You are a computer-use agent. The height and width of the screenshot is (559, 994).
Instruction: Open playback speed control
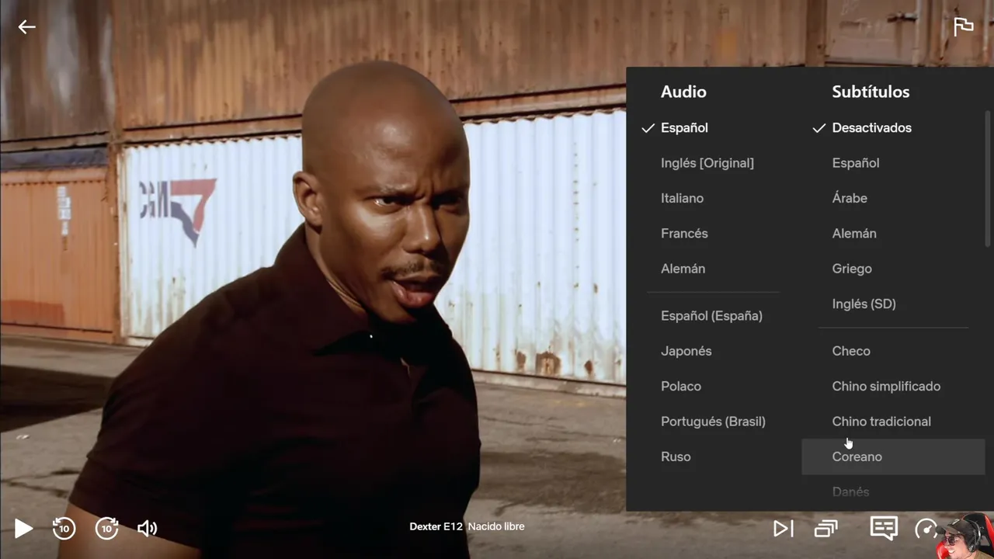[x=926, y=529]
